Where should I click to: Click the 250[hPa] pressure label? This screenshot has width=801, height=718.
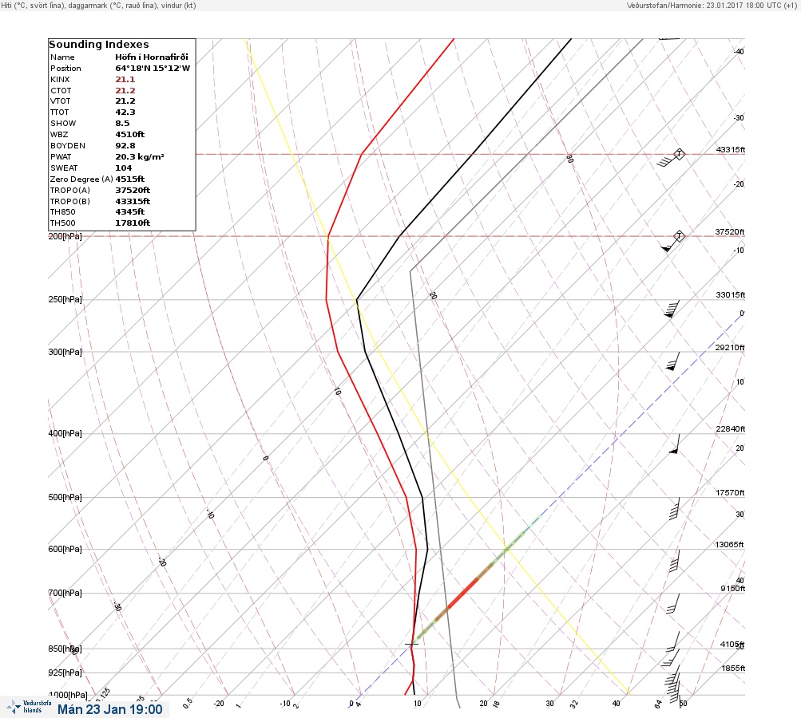(65, 299)
